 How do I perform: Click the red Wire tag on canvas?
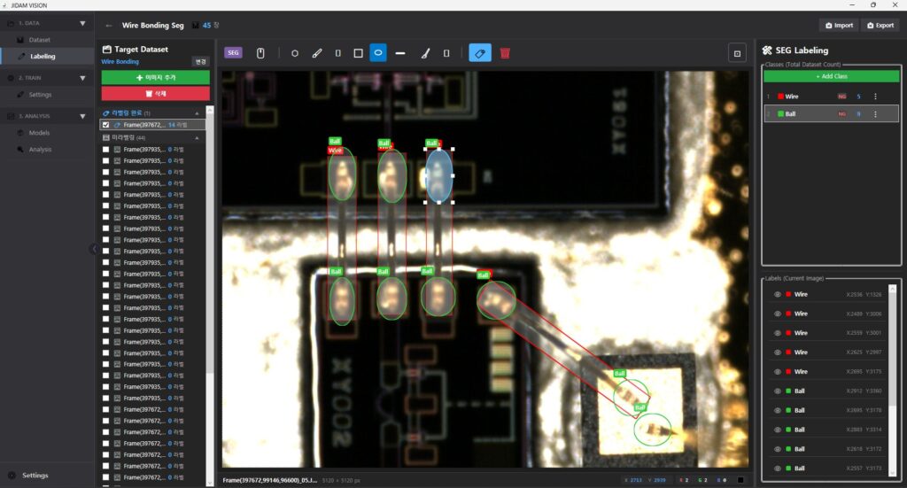click(x=335, y=151)
